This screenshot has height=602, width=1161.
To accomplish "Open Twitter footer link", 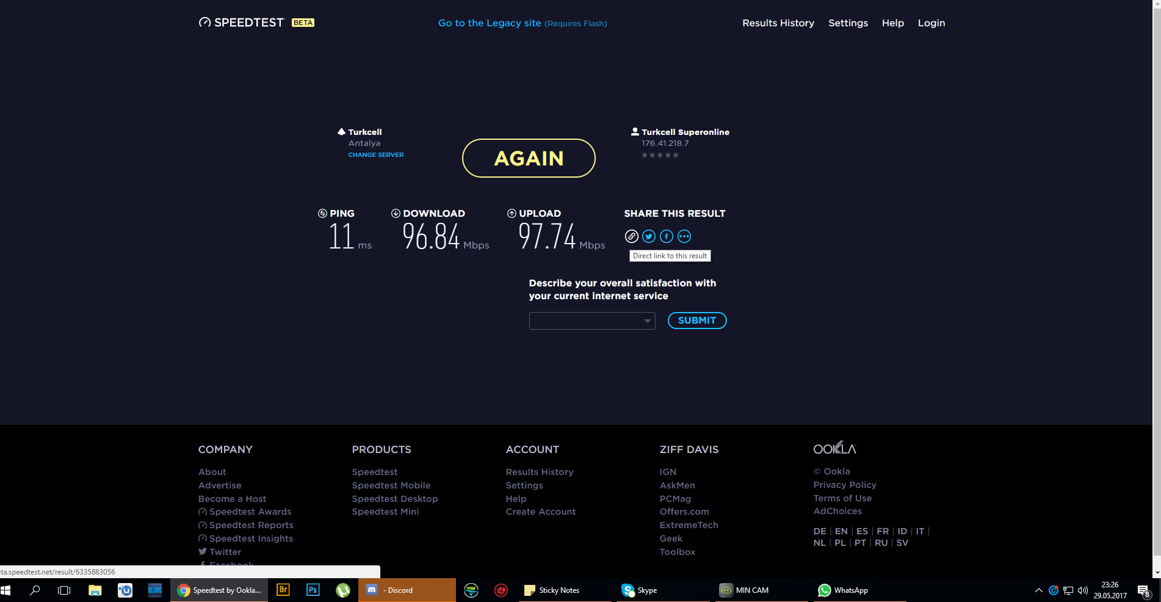I will [220, 552].
